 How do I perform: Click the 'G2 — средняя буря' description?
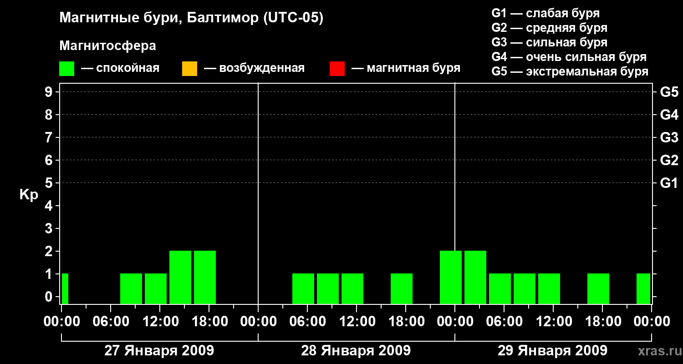pos(549,28)
